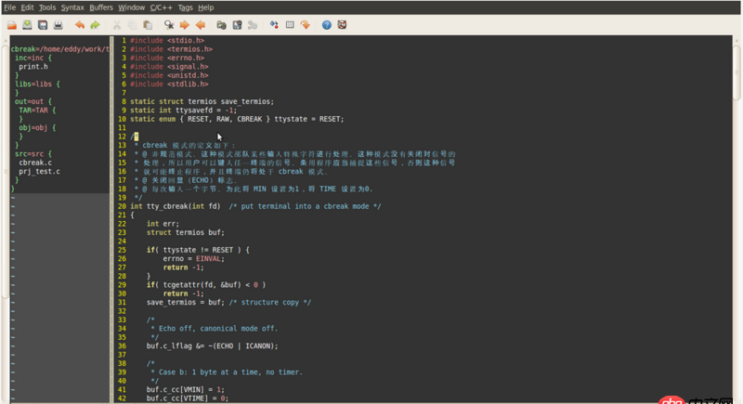
Task: Open the File menu
Action: click(10, 7)
